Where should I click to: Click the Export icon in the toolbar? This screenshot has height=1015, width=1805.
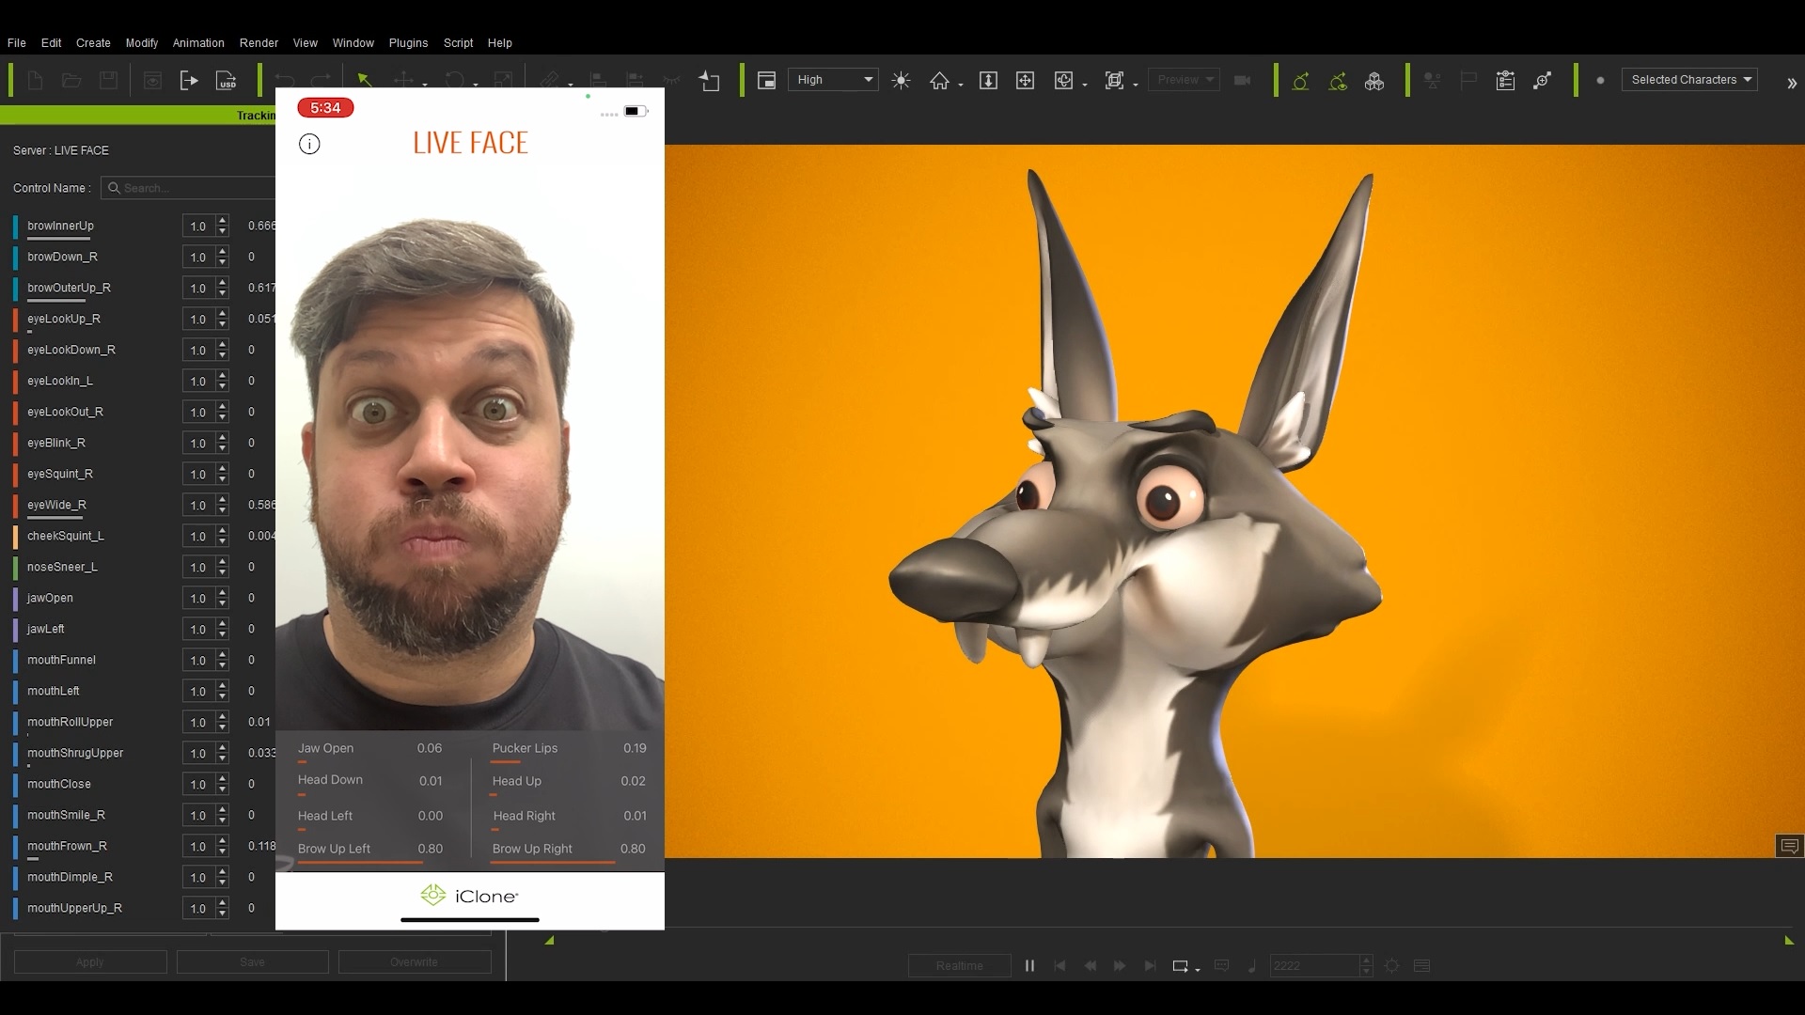point(189,81)
